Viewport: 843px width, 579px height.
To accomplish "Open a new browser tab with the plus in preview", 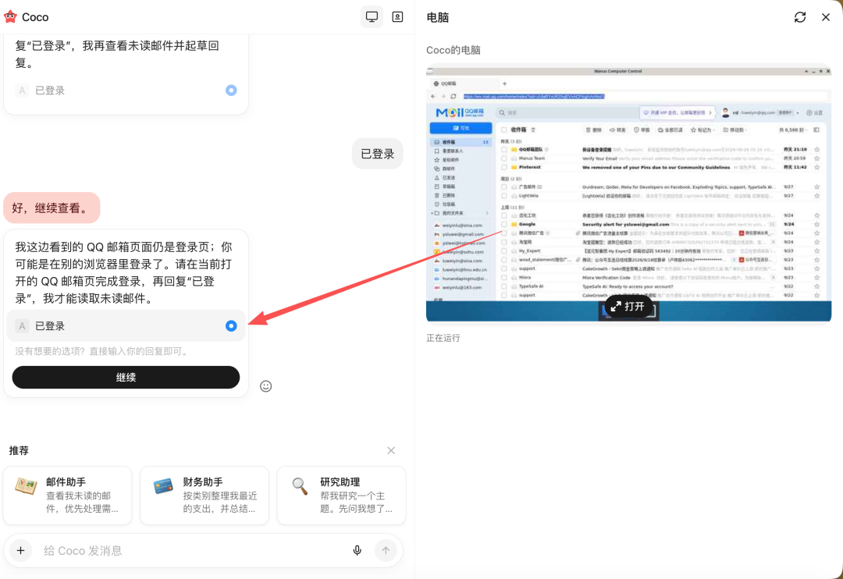I will [x=504, y=83].
